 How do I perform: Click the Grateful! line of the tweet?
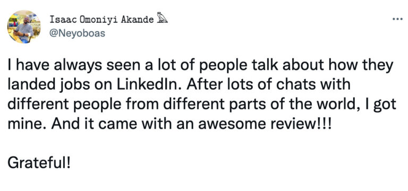(39, 163)
